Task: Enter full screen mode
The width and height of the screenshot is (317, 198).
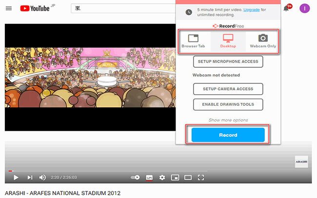Action: pyautogui.click(x=201, y=178)
